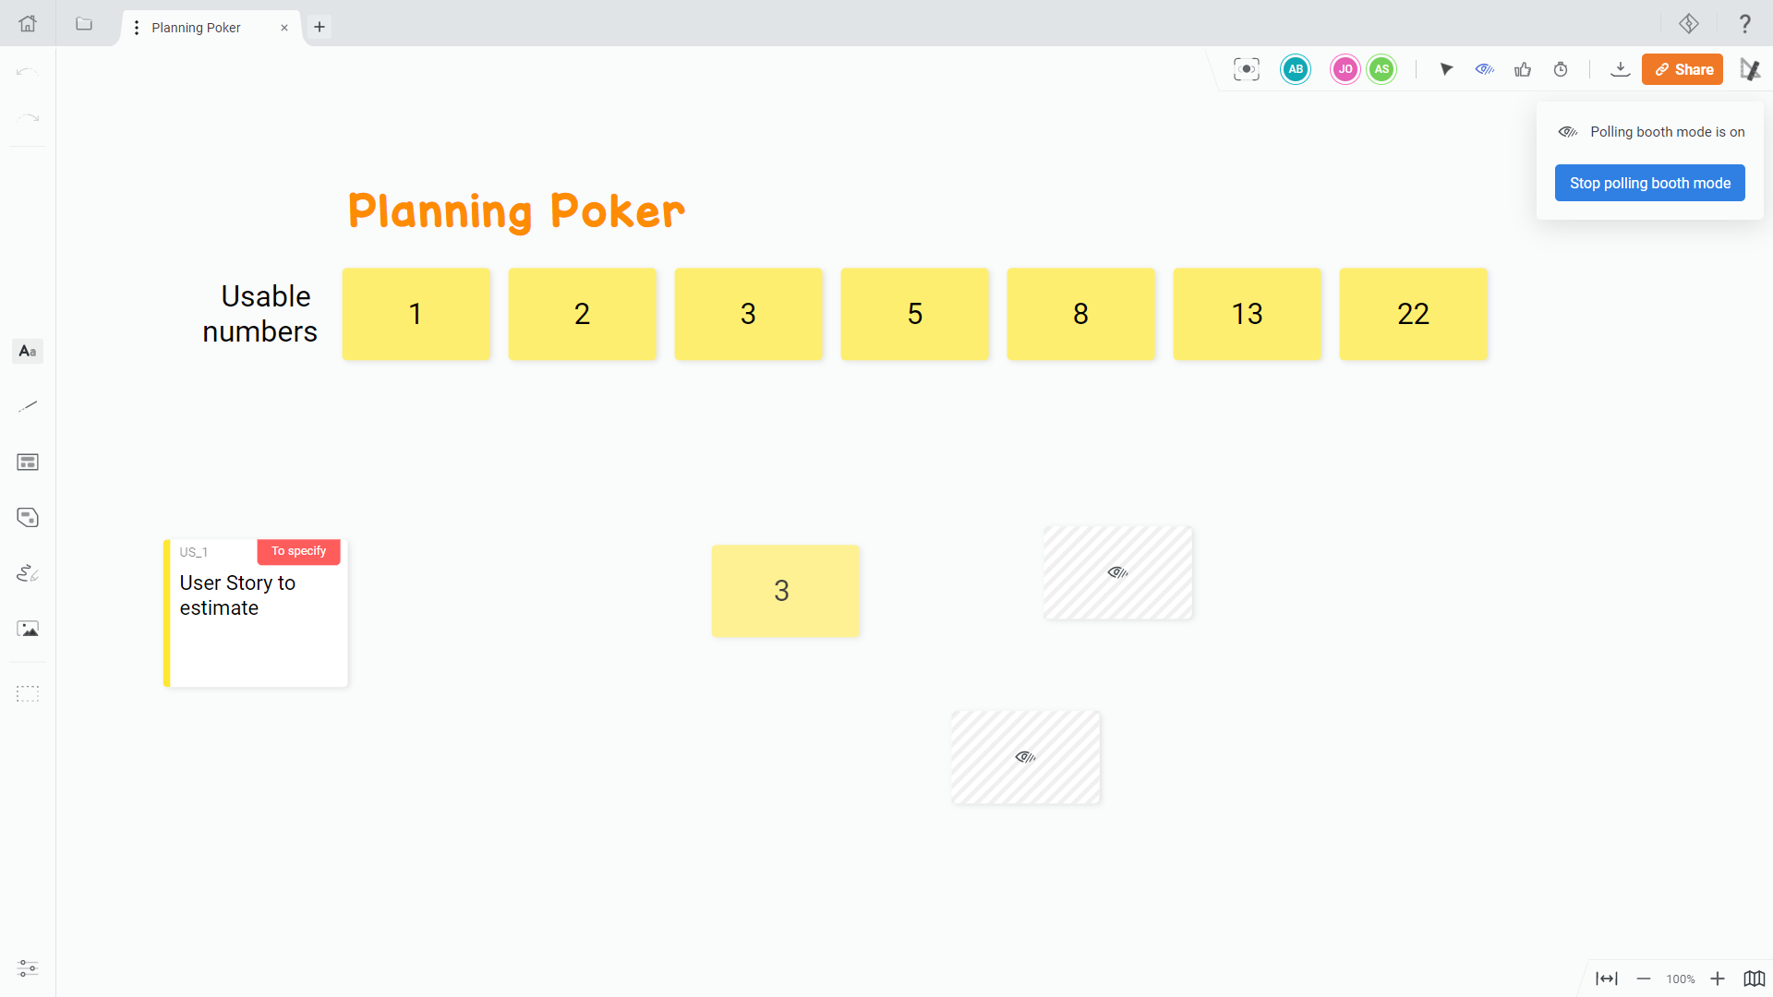Screen dimensions: 1773x997
Task: Open the thumbs-up voting feature
Action: [x=1522, y=69]
